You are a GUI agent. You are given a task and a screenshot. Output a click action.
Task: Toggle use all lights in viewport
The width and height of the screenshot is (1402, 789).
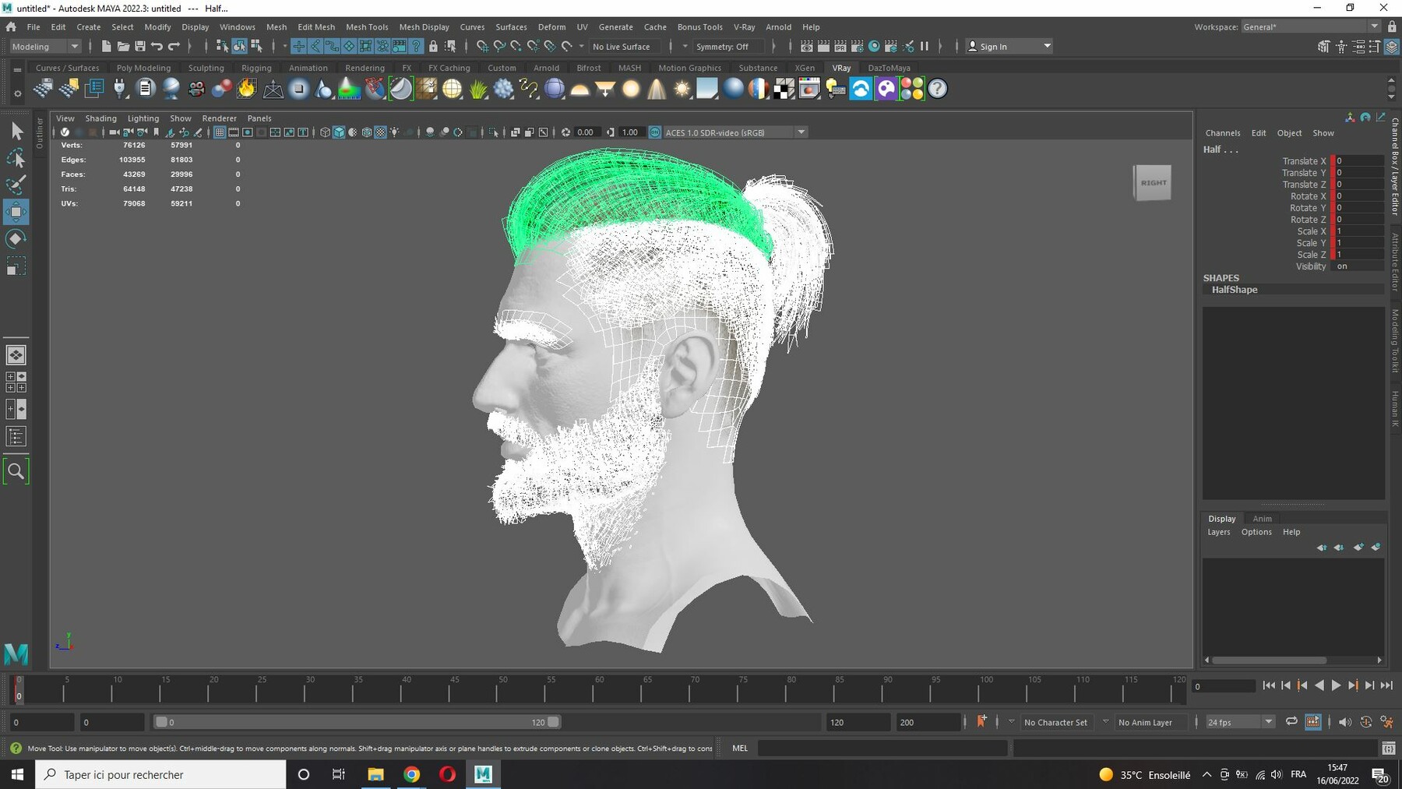[x=395, y=132]
